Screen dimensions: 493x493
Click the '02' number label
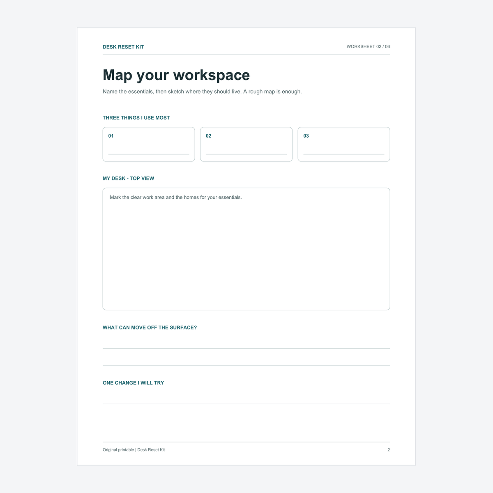pyautogui.click(x=209, y=136)
